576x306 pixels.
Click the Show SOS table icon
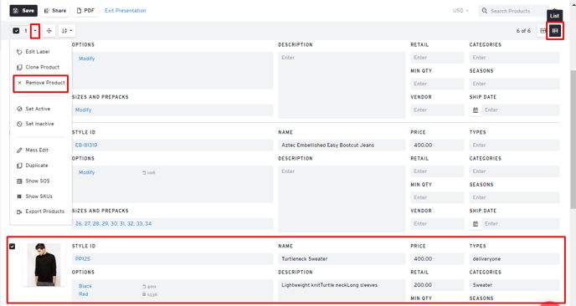(x=19, y=181)
